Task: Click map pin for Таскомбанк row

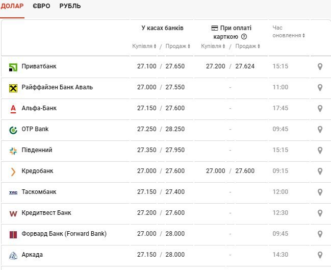Action: pyautogui.click(x=320, y=192)
